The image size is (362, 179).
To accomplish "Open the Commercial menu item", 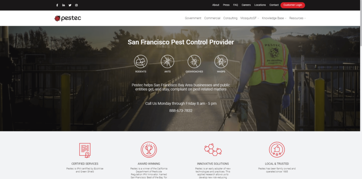I will click(x=212, y=18).
